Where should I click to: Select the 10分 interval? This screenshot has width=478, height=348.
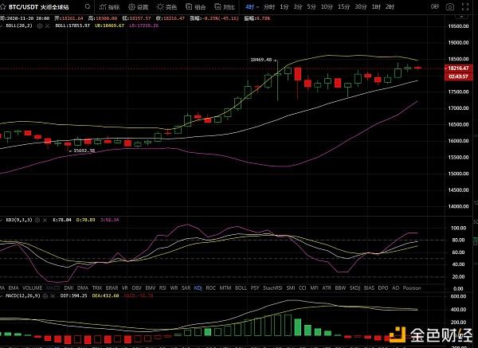[x=327, y=6]
